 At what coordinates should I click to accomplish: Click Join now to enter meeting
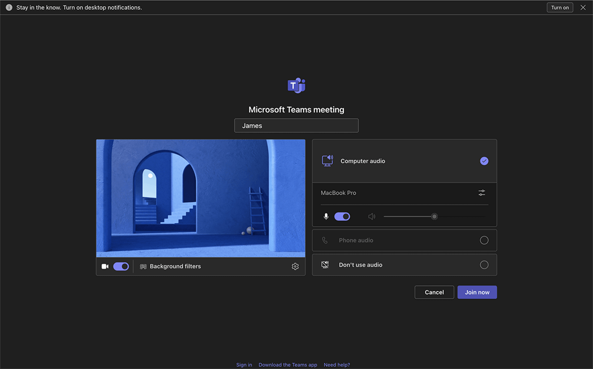(477, 292)
